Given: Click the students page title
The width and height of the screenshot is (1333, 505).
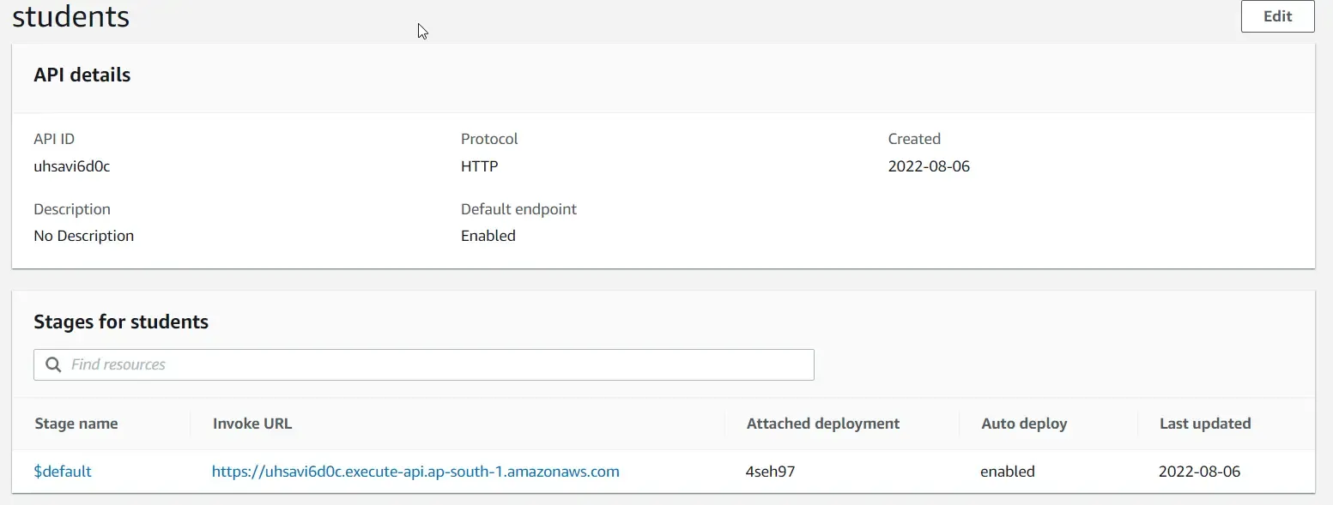Looking at the screenshot, I should (70, 16).
